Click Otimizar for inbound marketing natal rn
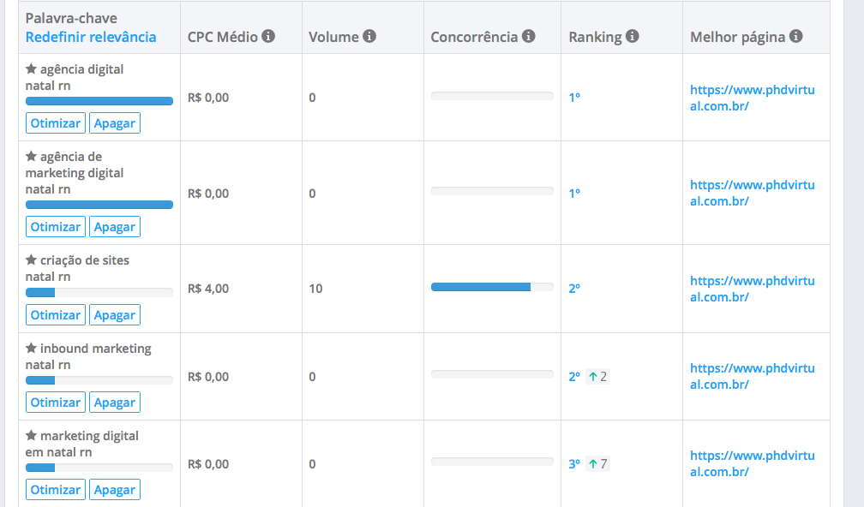864x507 pixels. [x=56, y=403]
